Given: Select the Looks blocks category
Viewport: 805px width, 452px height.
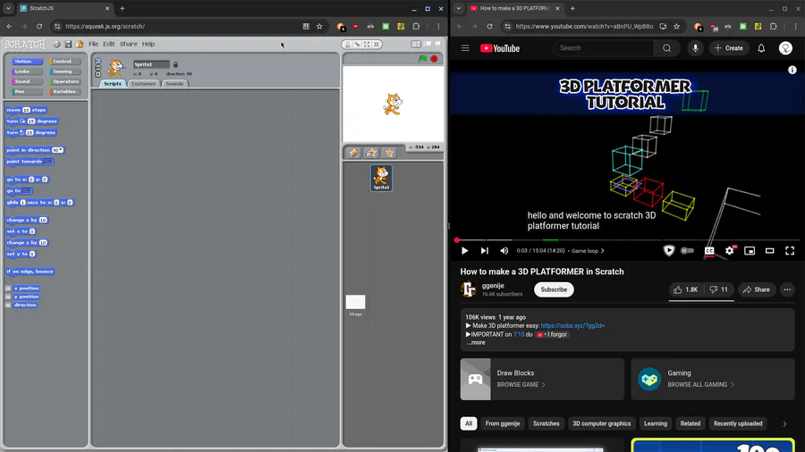Looking at the screenshot, I should point(26,71).
